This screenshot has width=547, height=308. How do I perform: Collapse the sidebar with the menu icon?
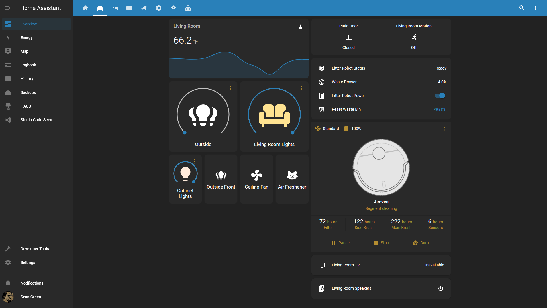tap(8, 8)
